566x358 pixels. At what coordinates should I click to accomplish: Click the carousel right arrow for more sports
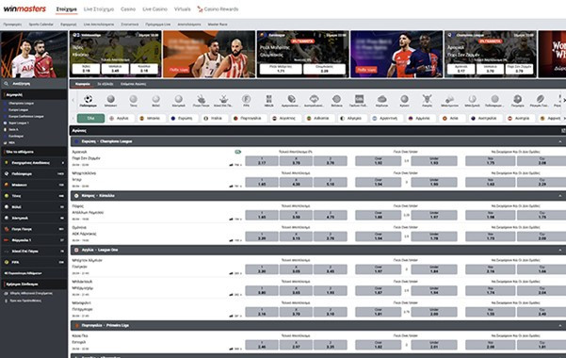[564, 100]
